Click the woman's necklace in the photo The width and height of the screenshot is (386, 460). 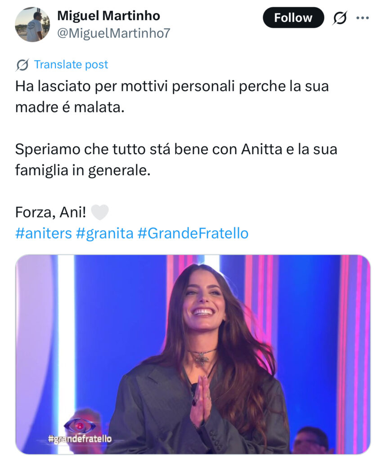[x=202, y=357]
